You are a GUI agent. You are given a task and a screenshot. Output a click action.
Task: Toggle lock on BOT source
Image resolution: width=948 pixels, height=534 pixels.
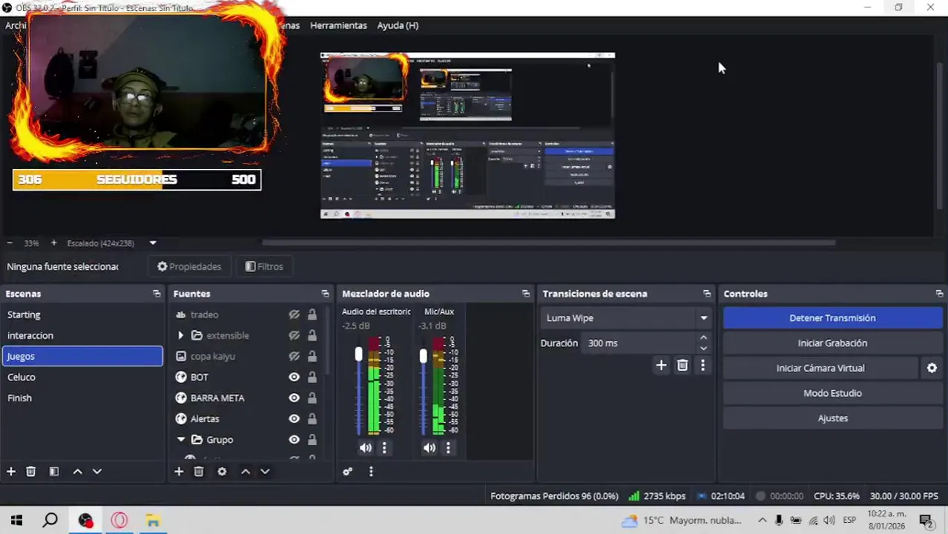coord(312,377)
